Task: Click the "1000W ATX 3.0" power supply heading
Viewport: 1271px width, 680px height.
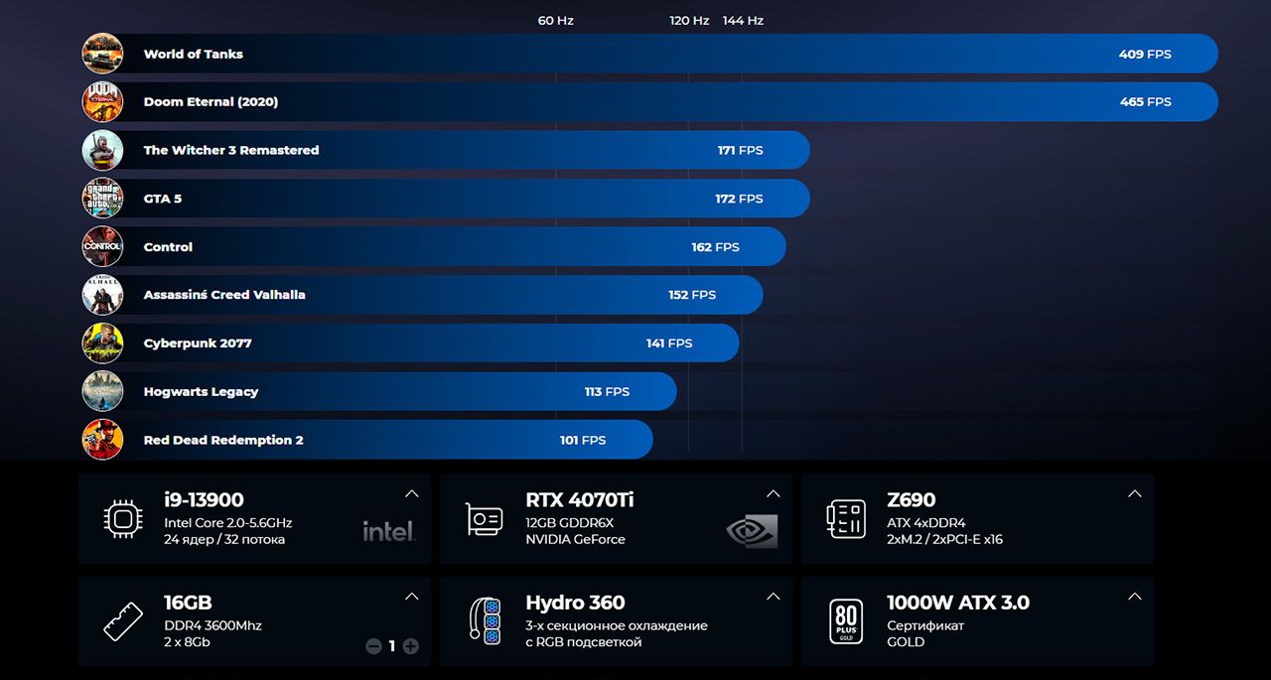Action: (958, 603)
